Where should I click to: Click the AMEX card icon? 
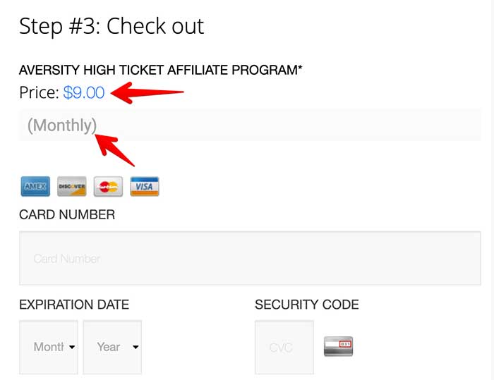[35, 186]
